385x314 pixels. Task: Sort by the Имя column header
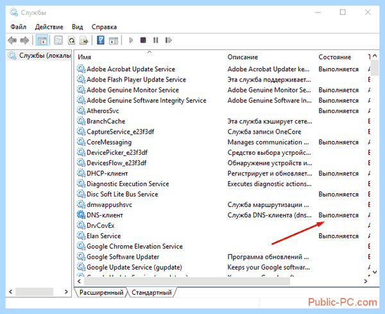coord(85,57)
